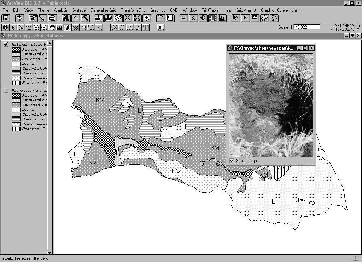362x262 pixels.
Task: Click the soil pit photo in hot link window
Action: [x=271, y=105]
